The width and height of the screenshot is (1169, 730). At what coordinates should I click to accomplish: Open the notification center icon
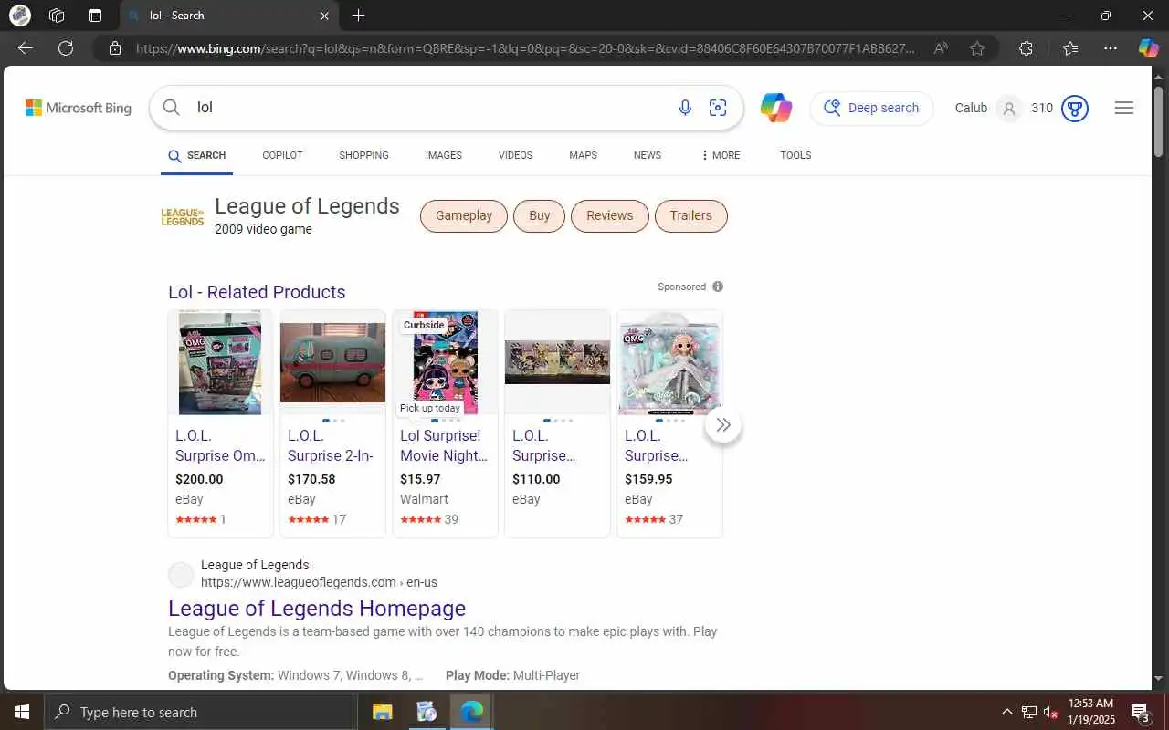coord(1141,712)
